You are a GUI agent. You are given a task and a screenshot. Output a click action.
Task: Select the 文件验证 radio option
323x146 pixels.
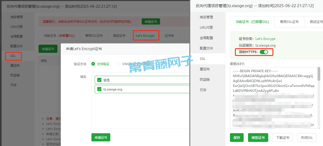(x=93, y=64)
